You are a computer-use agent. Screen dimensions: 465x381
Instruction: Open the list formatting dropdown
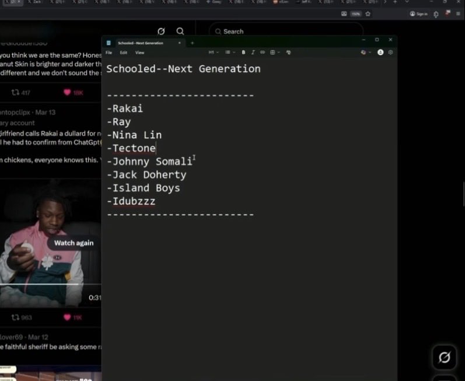[x=229, y=52]
